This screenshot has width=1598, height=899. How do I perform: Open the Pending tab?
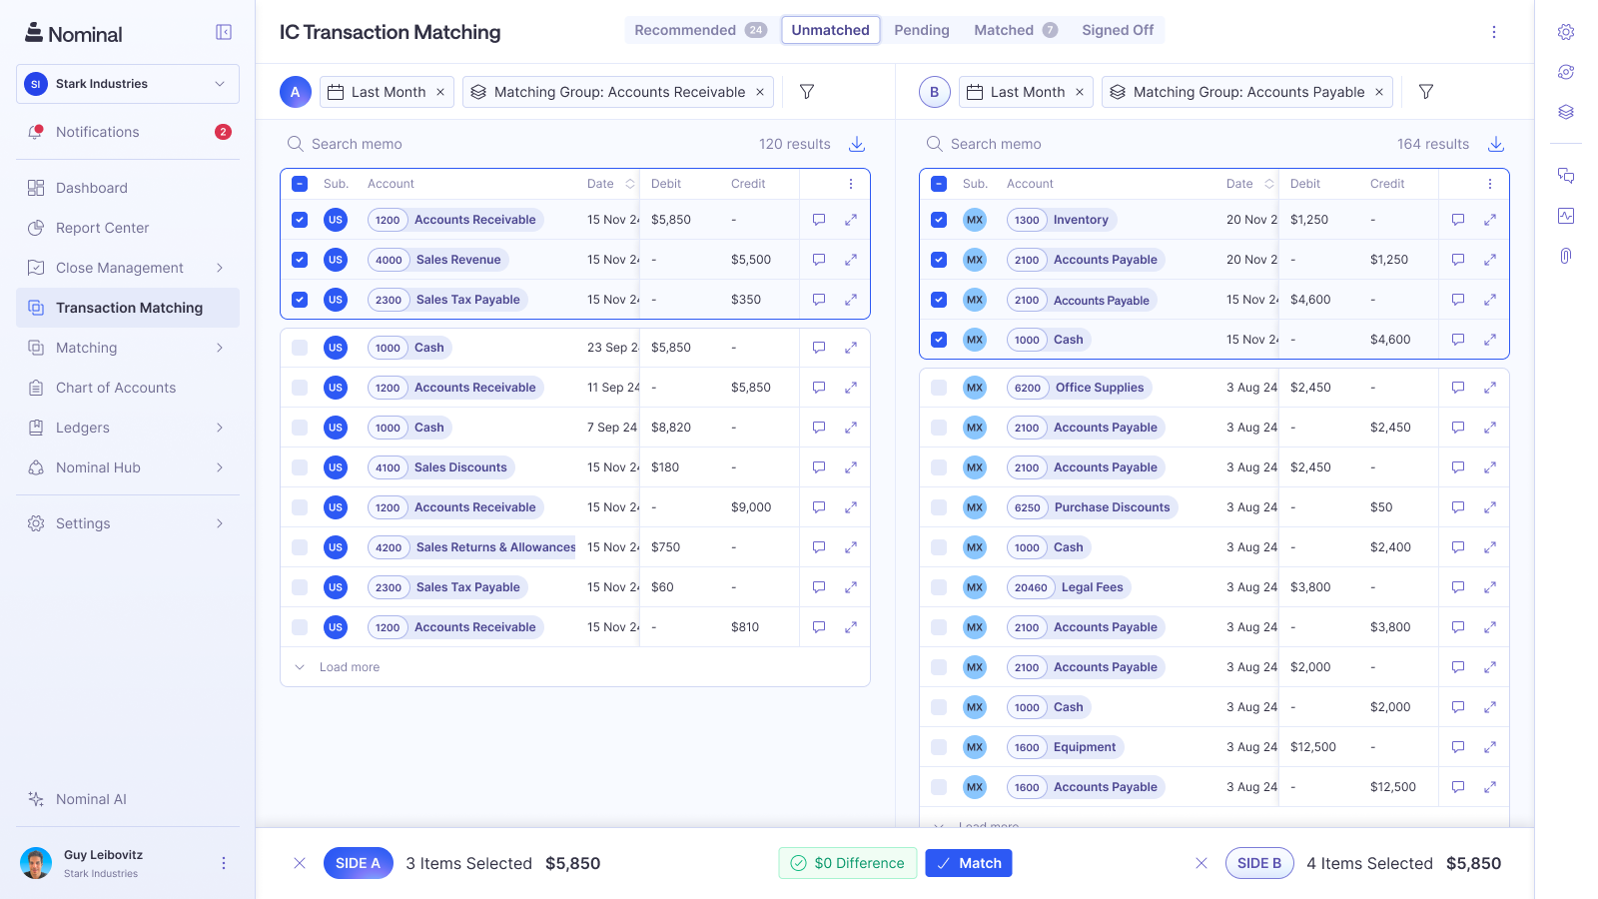pos(921,30)
